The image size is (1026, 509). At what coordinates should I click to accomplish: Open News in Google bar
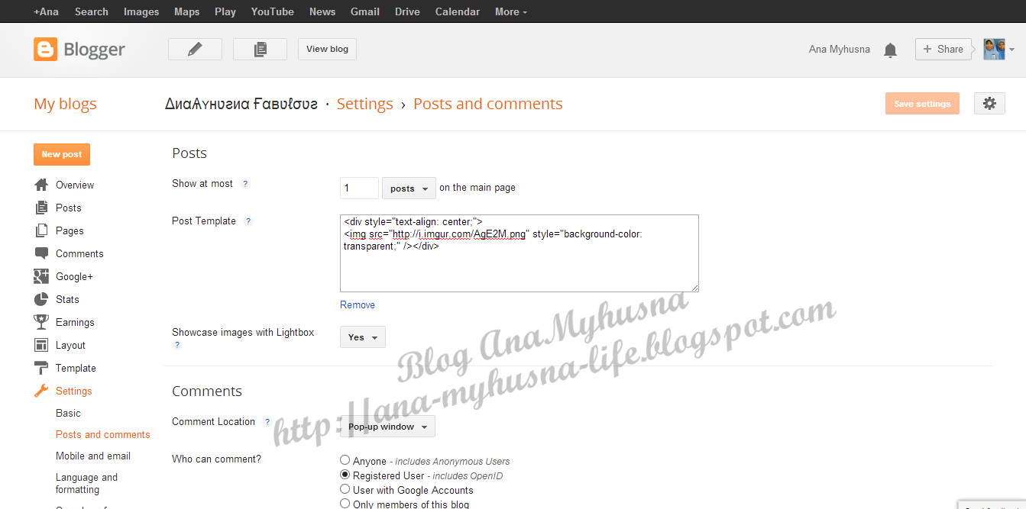click(x=322, y=11)
